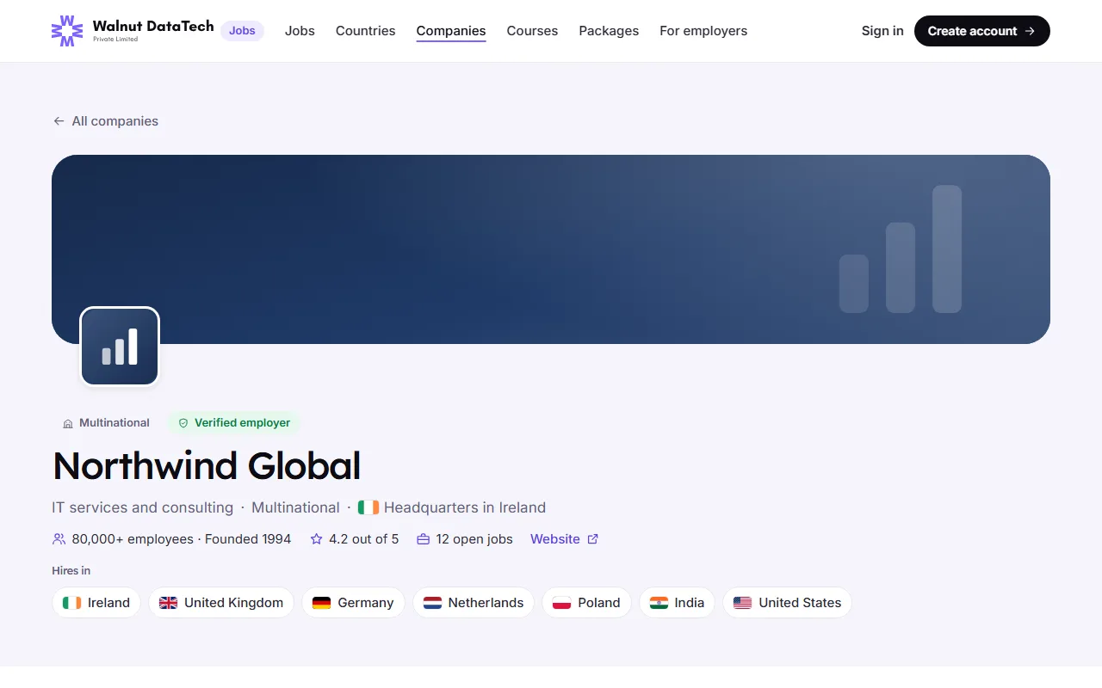Click the company cover banner image

(551, 249)
